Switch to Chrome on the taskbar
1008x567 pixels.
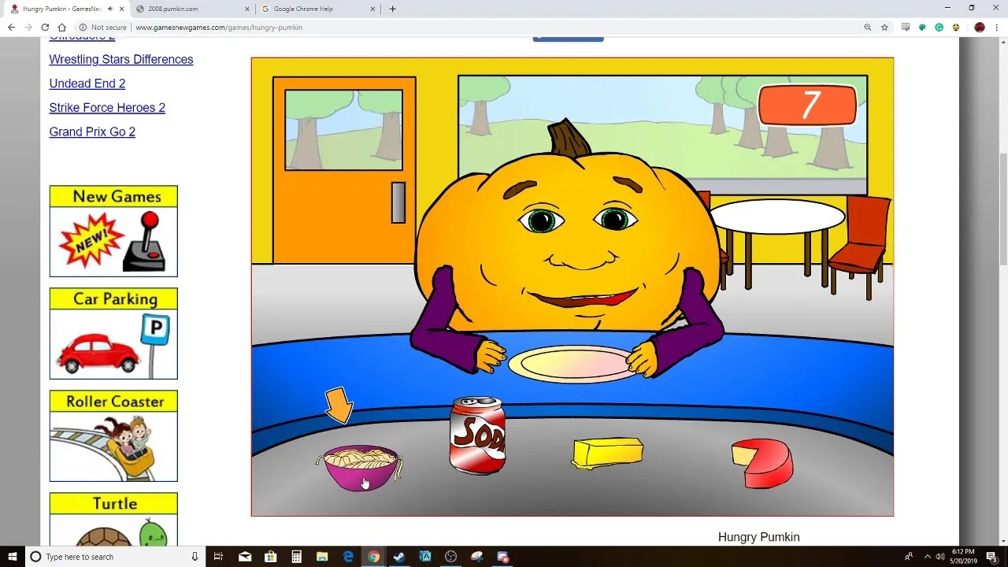click(x=373, y=557)
